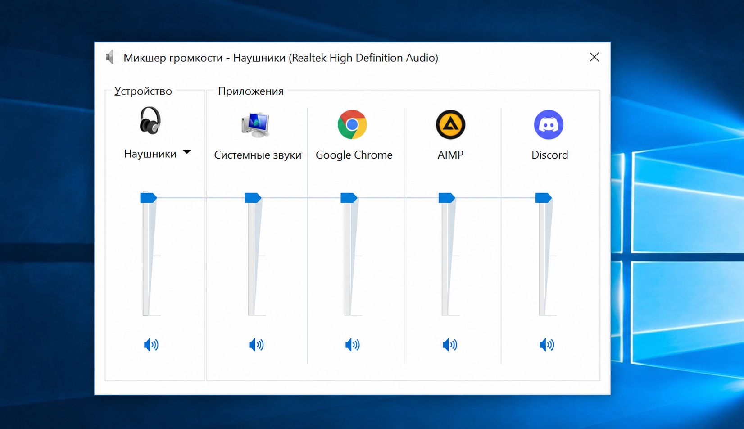This screenshot has width=744, height=429.
Task: Close the volume mixer window
Action: point(594,57)
